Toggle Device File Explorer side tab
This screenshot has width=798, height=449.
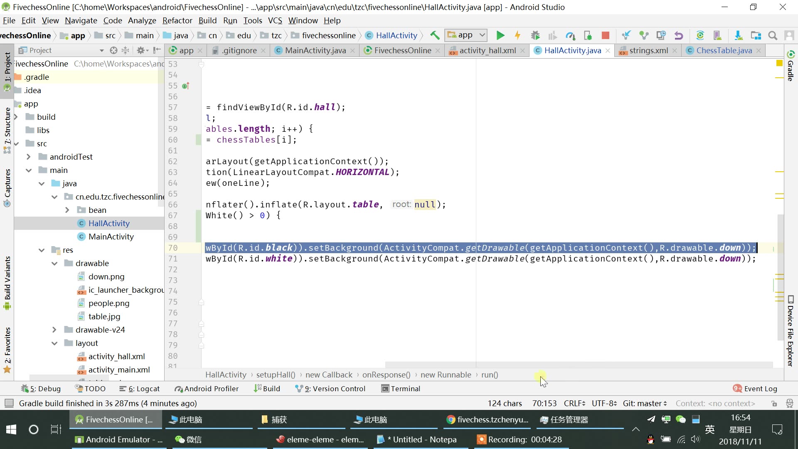point(791,331)
